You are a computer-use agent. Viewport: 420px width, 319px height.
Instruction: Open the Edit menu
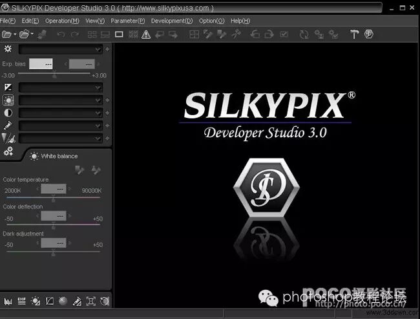(x=30, y=21)
